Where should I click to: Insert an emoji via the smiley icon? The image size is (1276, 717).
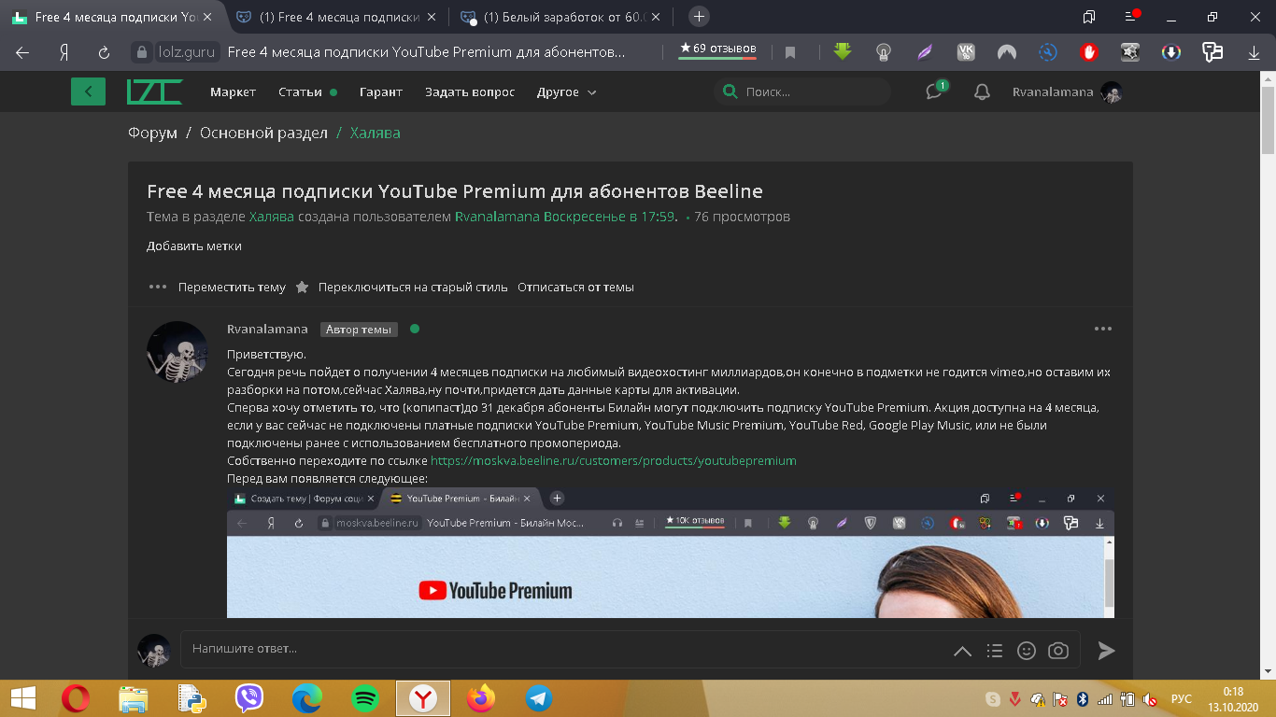point(1027,651)
